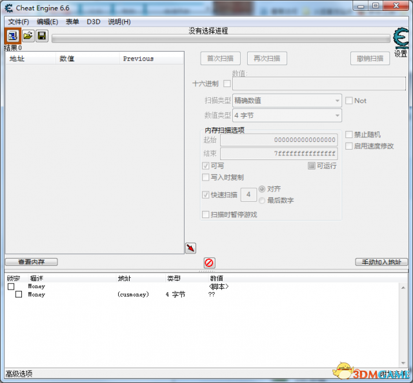The image size is (413, 383).
Task: Click address list scrollbar up arrow
Action: (x=403, y=288)
